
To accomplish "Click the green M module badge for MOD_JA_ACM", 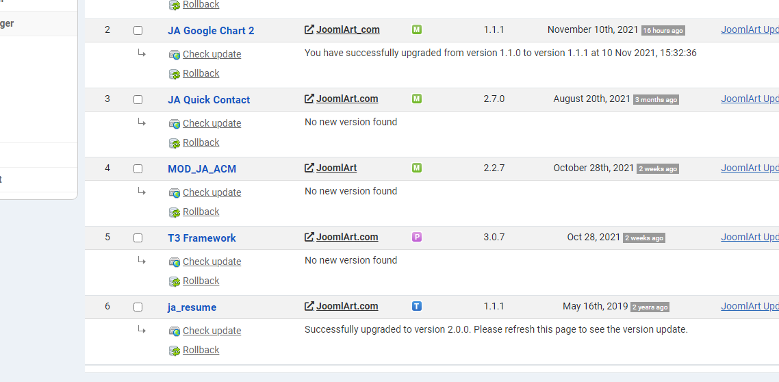I will 417,168.
